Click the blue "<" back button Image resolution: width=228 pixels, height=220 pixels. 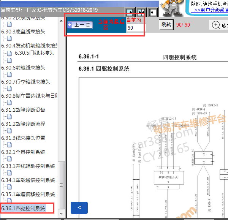[79, 207]
